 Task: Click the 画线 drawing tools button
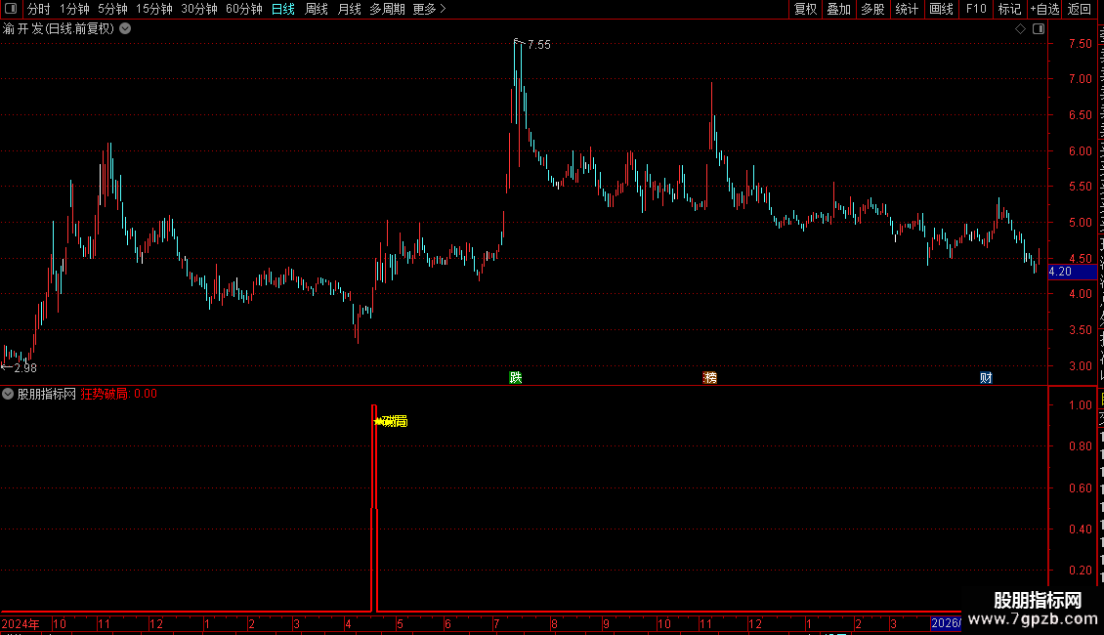(x=942, y=9)
